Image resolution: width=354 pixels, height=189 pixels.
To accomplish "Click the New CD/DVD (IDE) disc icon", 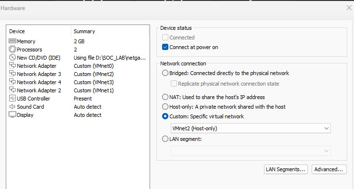I will pos(13,57).
